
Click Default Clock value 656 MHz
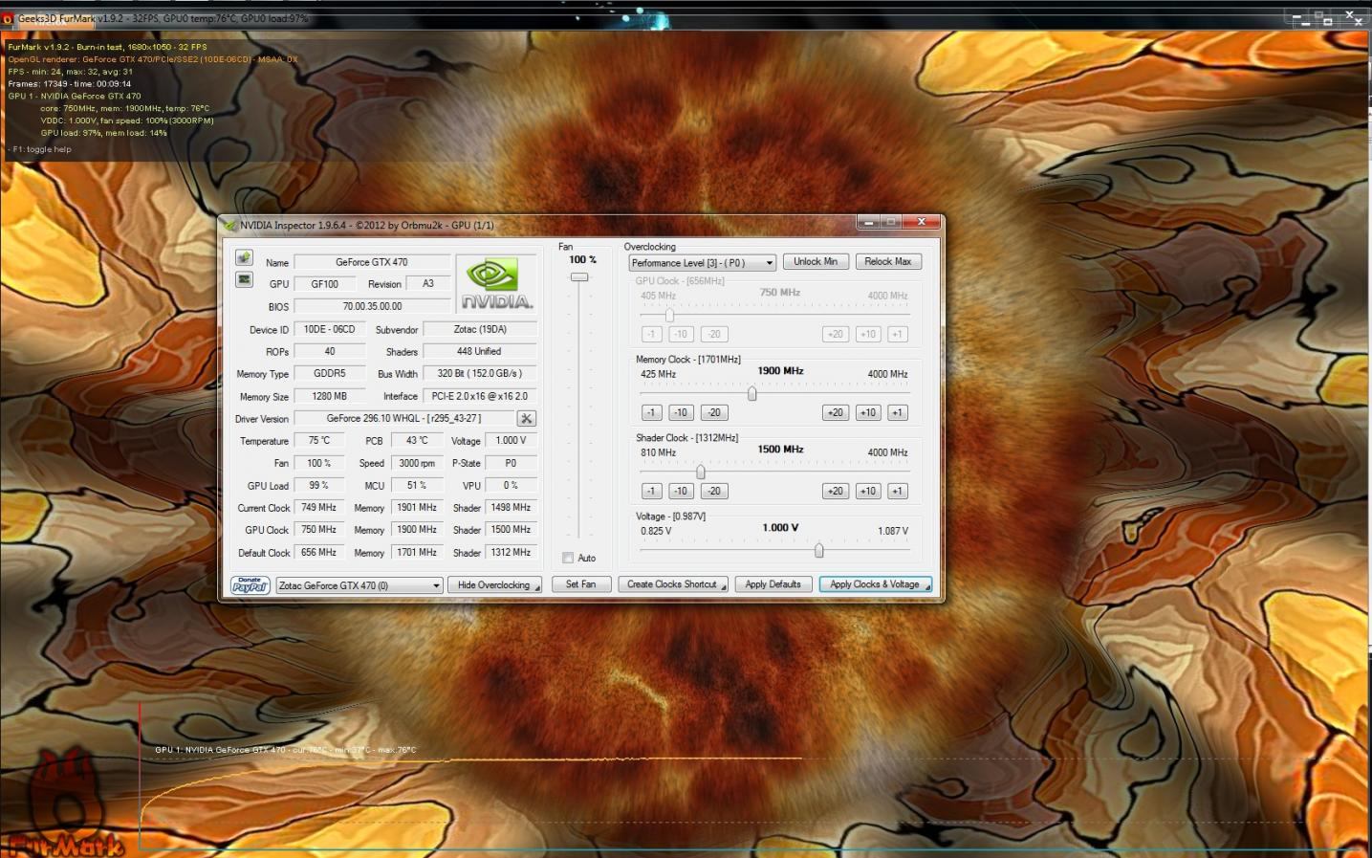pos(319,553)
